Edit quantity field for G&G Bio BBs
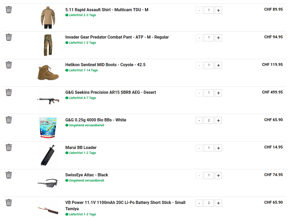Viewport: 304px width, 224px height. click(x=209, y=120)
